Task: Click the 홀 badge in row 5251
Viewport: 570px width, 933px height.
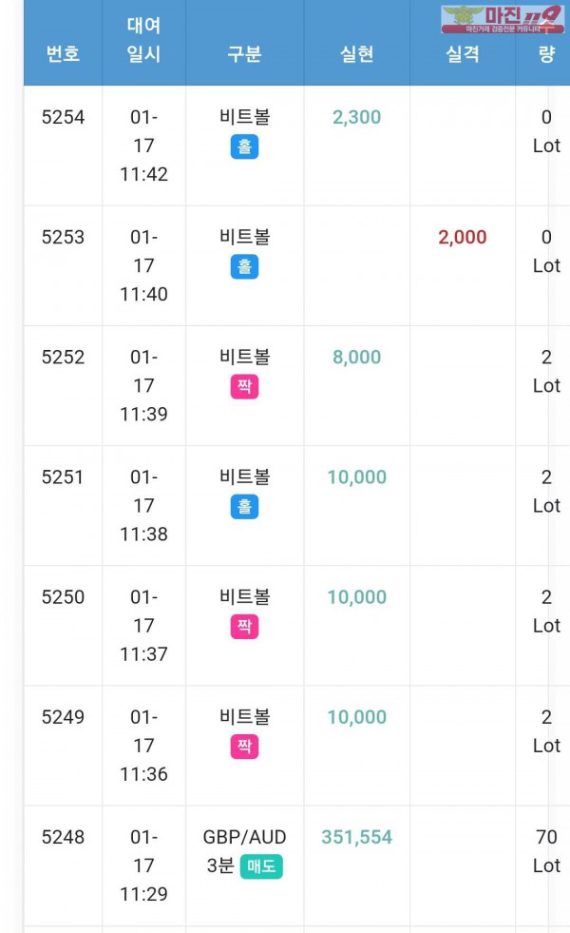Action: [244, 507]
